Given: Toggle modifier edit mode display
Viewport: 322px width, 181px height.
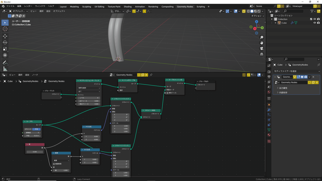Looking at the screenshot, I should tap(298, 77).
